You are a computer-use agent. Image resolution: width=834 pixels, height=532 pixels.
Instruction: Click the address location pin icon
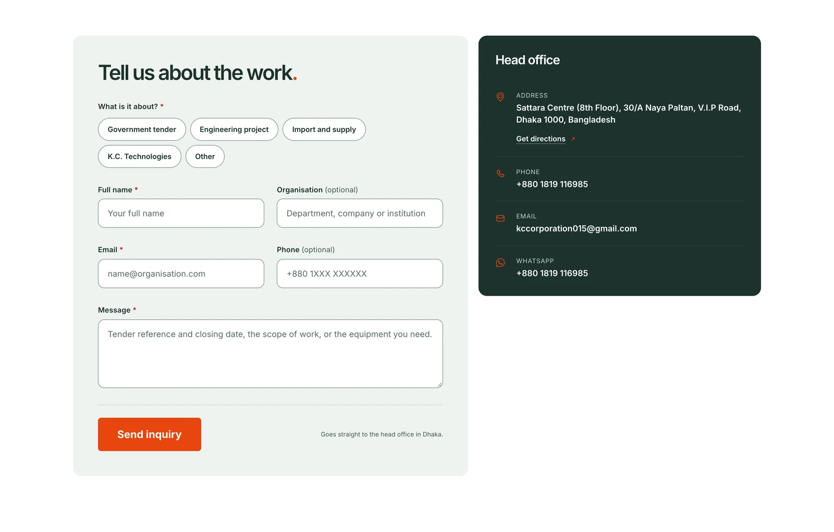click(500, 97)
